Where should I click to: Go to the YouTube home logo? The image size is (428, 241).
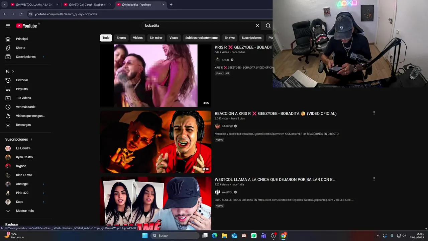click(26, 26)
